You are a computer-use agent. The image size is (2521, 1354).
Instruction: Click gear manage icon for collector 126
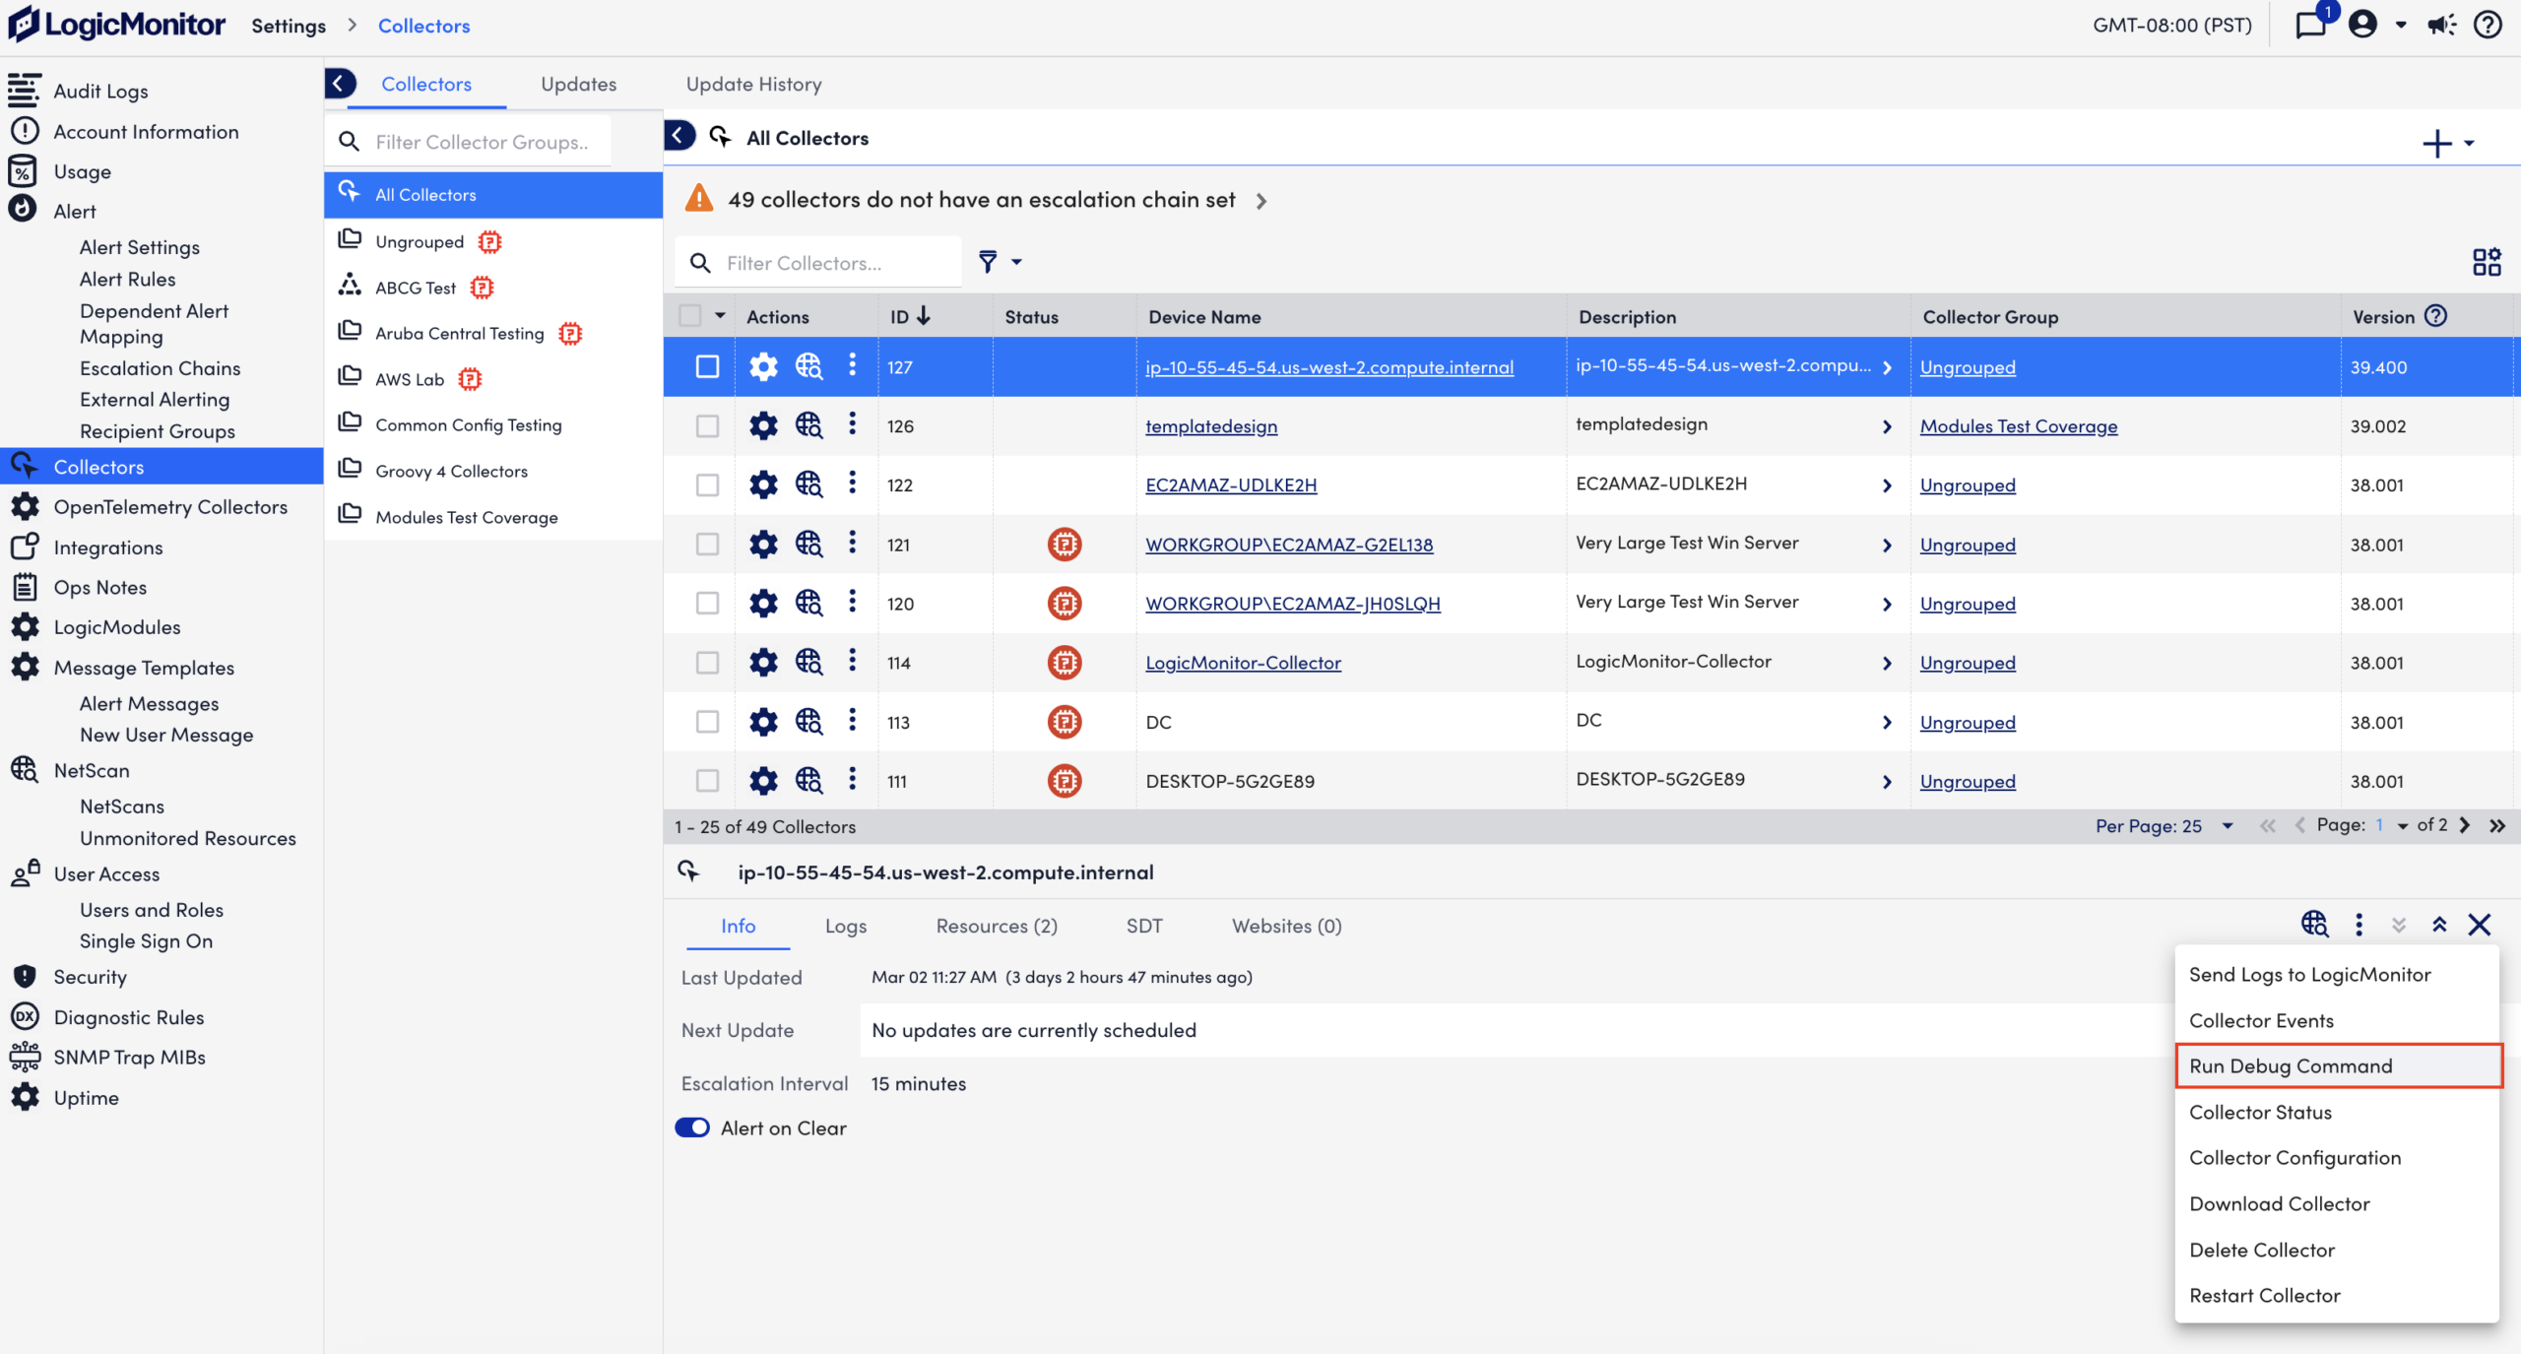point(763,425)
